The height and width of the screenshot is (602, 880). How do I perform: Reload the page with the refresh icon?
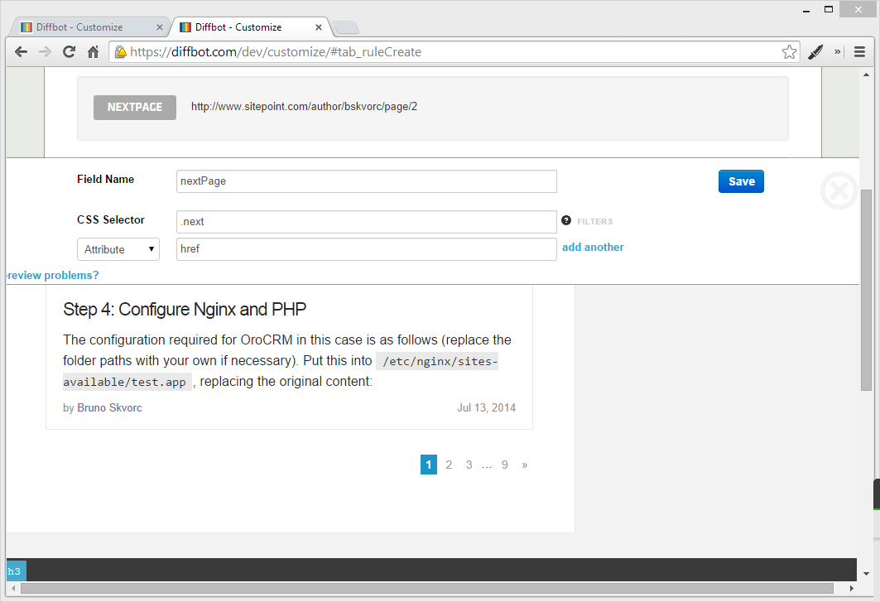coord(69,51)
